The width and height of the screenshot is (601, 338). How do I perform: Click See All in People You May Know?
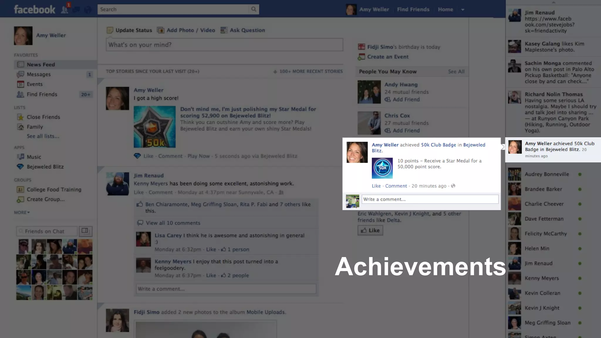coord(456,72)
